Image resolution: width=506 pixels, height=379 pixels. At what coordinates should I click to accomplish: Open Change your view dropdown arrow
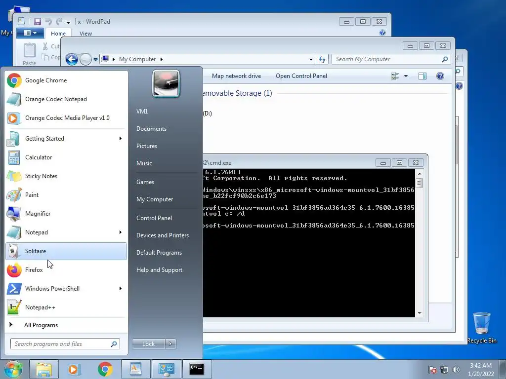tap(406, 76)
